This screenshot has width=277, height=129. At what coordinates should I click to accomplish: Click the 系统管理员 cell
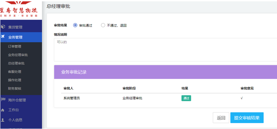[x=72, y=98]
